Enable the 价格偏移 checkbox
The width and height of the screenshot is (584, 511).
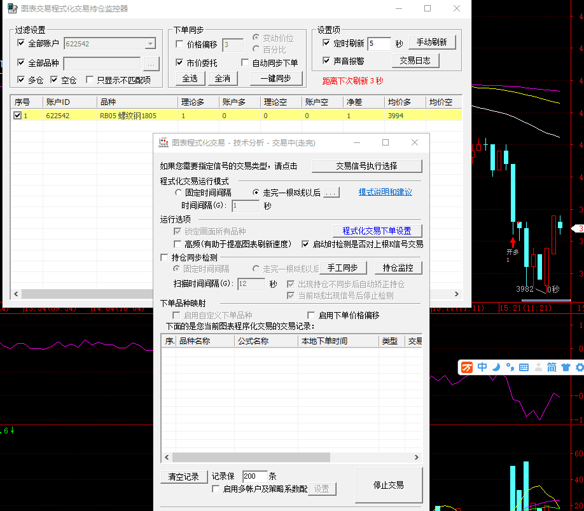179,44
